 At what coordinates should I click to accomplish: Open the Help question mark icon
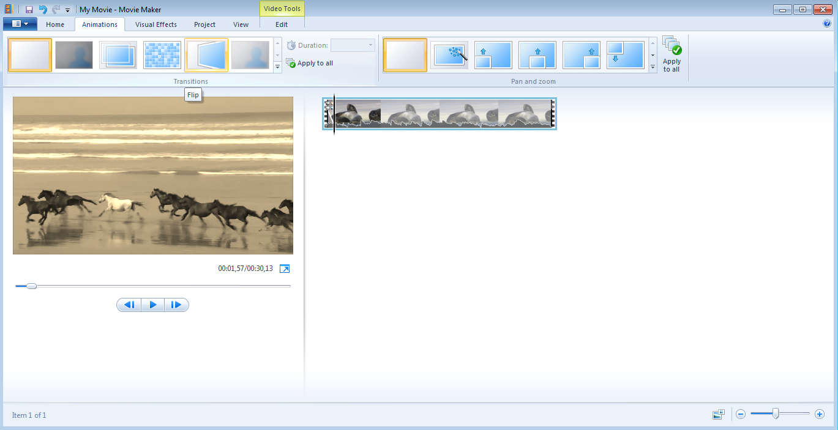[x=827, y=24]
